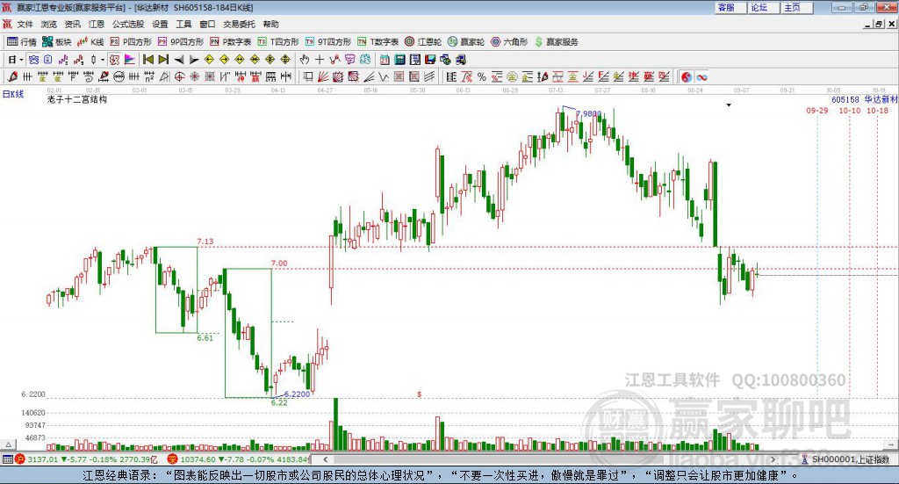Open the 设置 menu
The height and width of the screenshot is (484, 899).
click(160, 24)
